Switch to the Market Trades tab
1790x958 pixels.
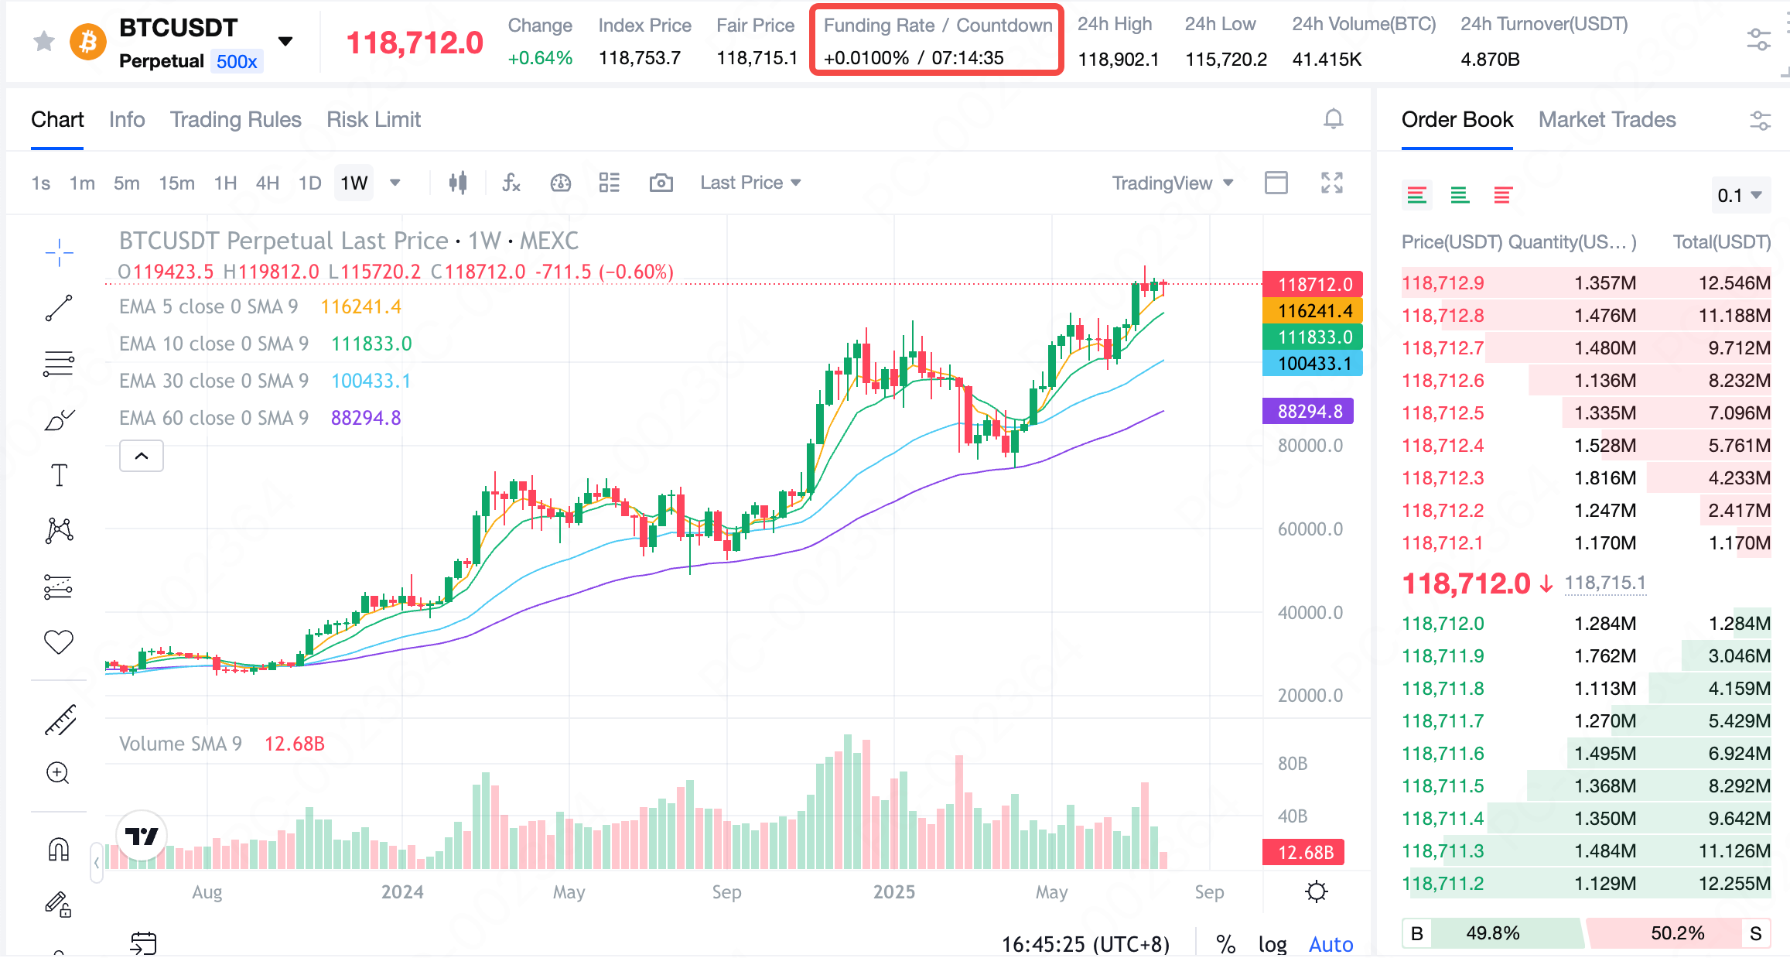click(x=1607, y=119)
